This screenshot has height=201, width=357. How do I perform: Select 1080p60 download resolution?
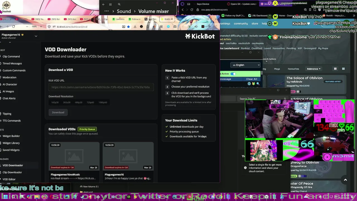[x=103, y=102]
